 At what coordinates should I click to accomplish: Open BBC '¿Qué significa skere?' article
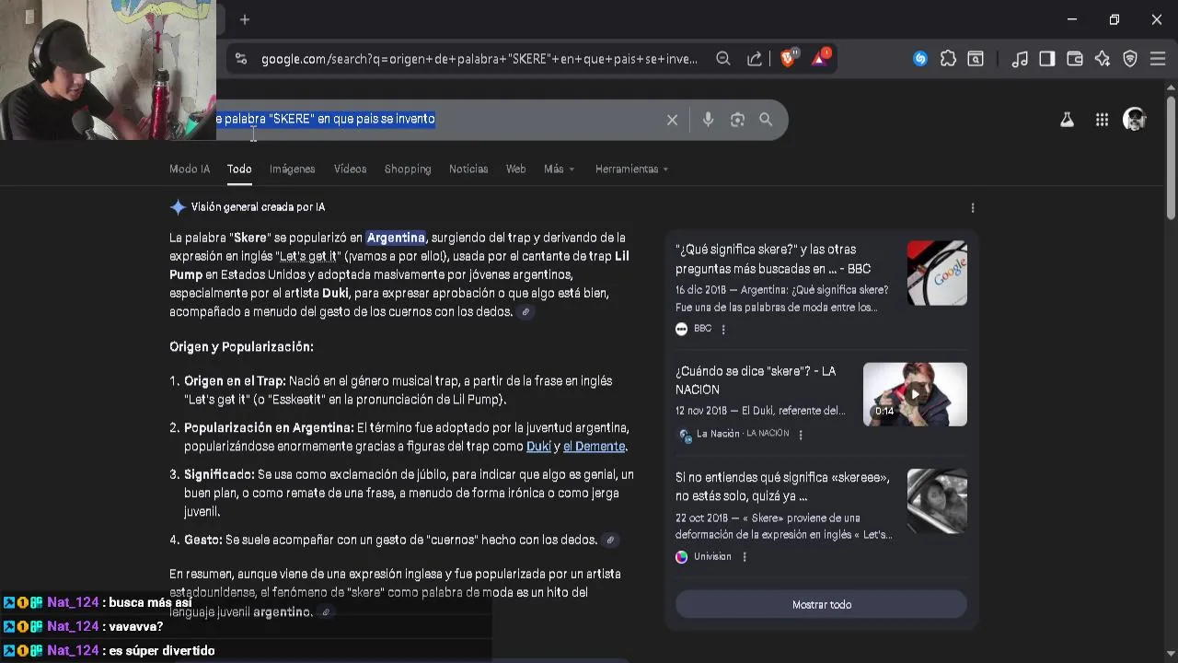pyautogui.click(x=773, y=259)
